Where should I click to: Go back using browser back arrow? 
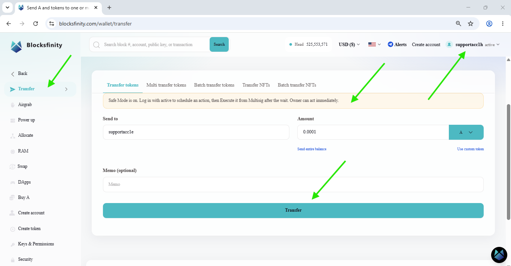click(x=9, y=24)
